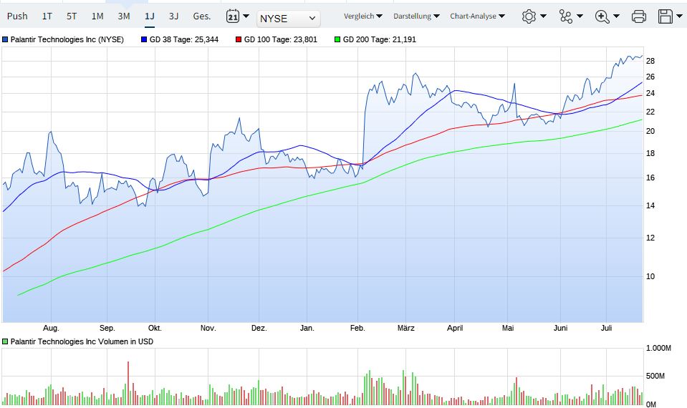Switch to 3J three-year range
Screen dimensions: 687x408
pyautogui.click(x=173, y=16)
